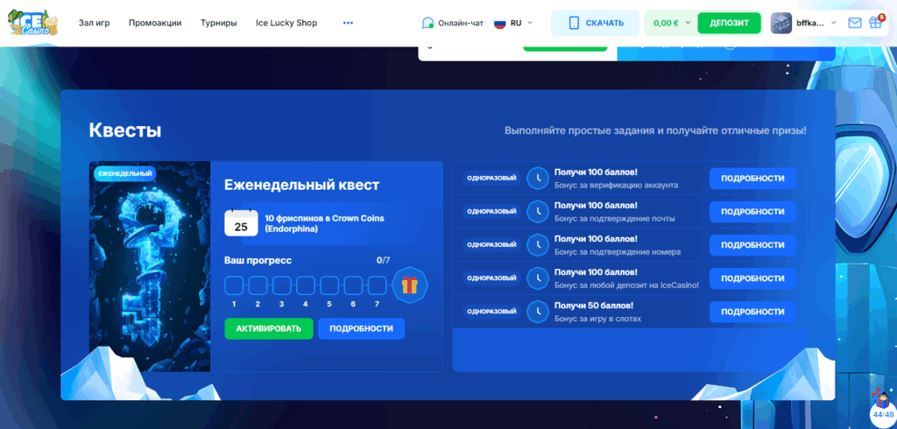Screen dimensions: 897x429
Task: Click the weekly quest gift prize icon
Action: coord(409,285)
